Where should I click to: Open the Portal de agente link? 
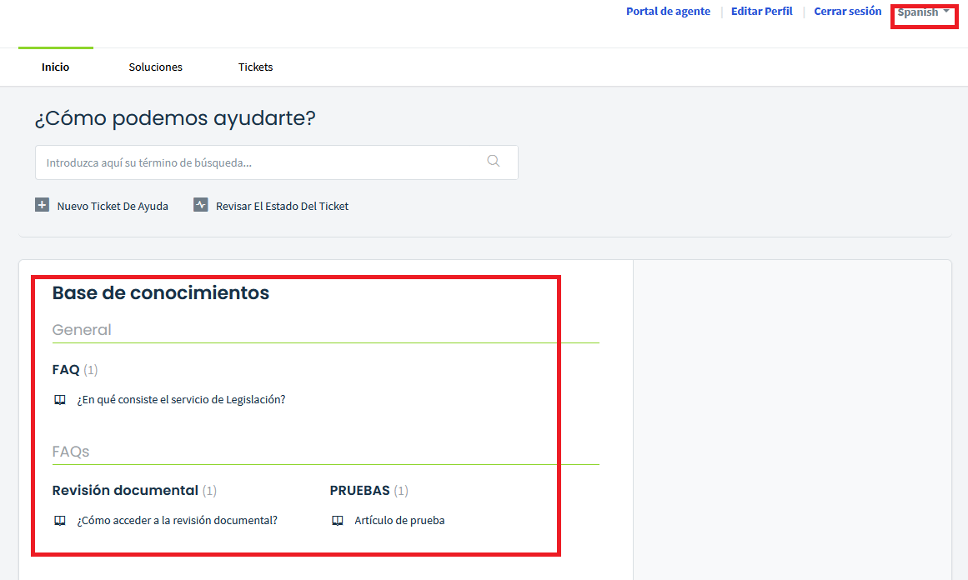coord(668,12)
